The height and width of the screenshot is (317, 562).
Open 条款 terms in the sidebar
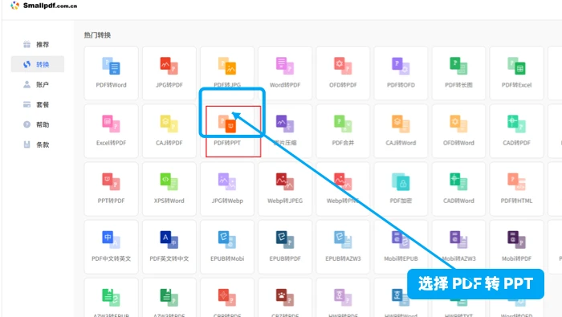pyautogui.click(x=38, y=144)
